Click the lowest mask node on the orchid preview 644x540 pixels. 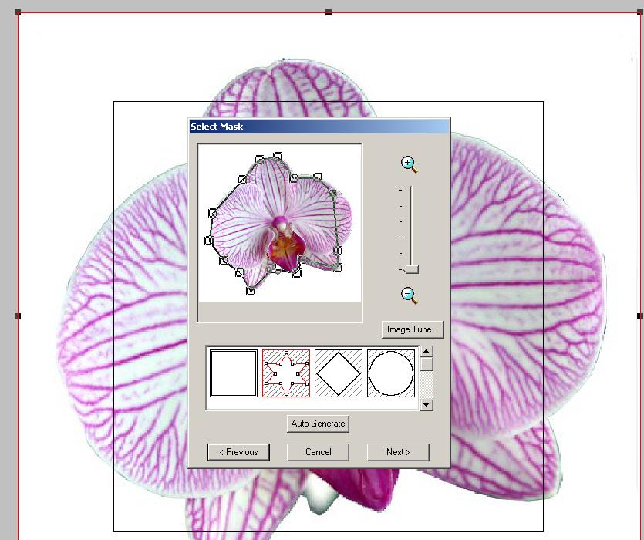point(250,291)
